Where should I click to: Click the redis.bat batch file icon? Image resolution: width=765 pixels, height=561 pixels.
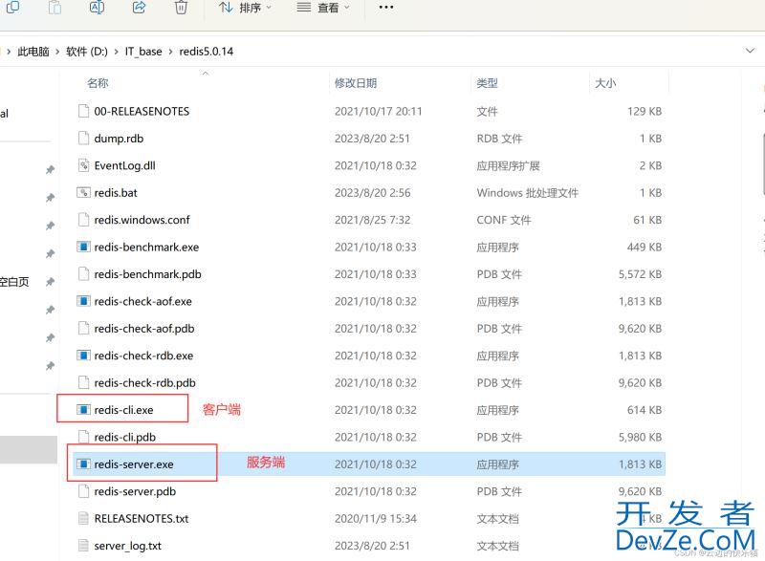pos(83,192)
